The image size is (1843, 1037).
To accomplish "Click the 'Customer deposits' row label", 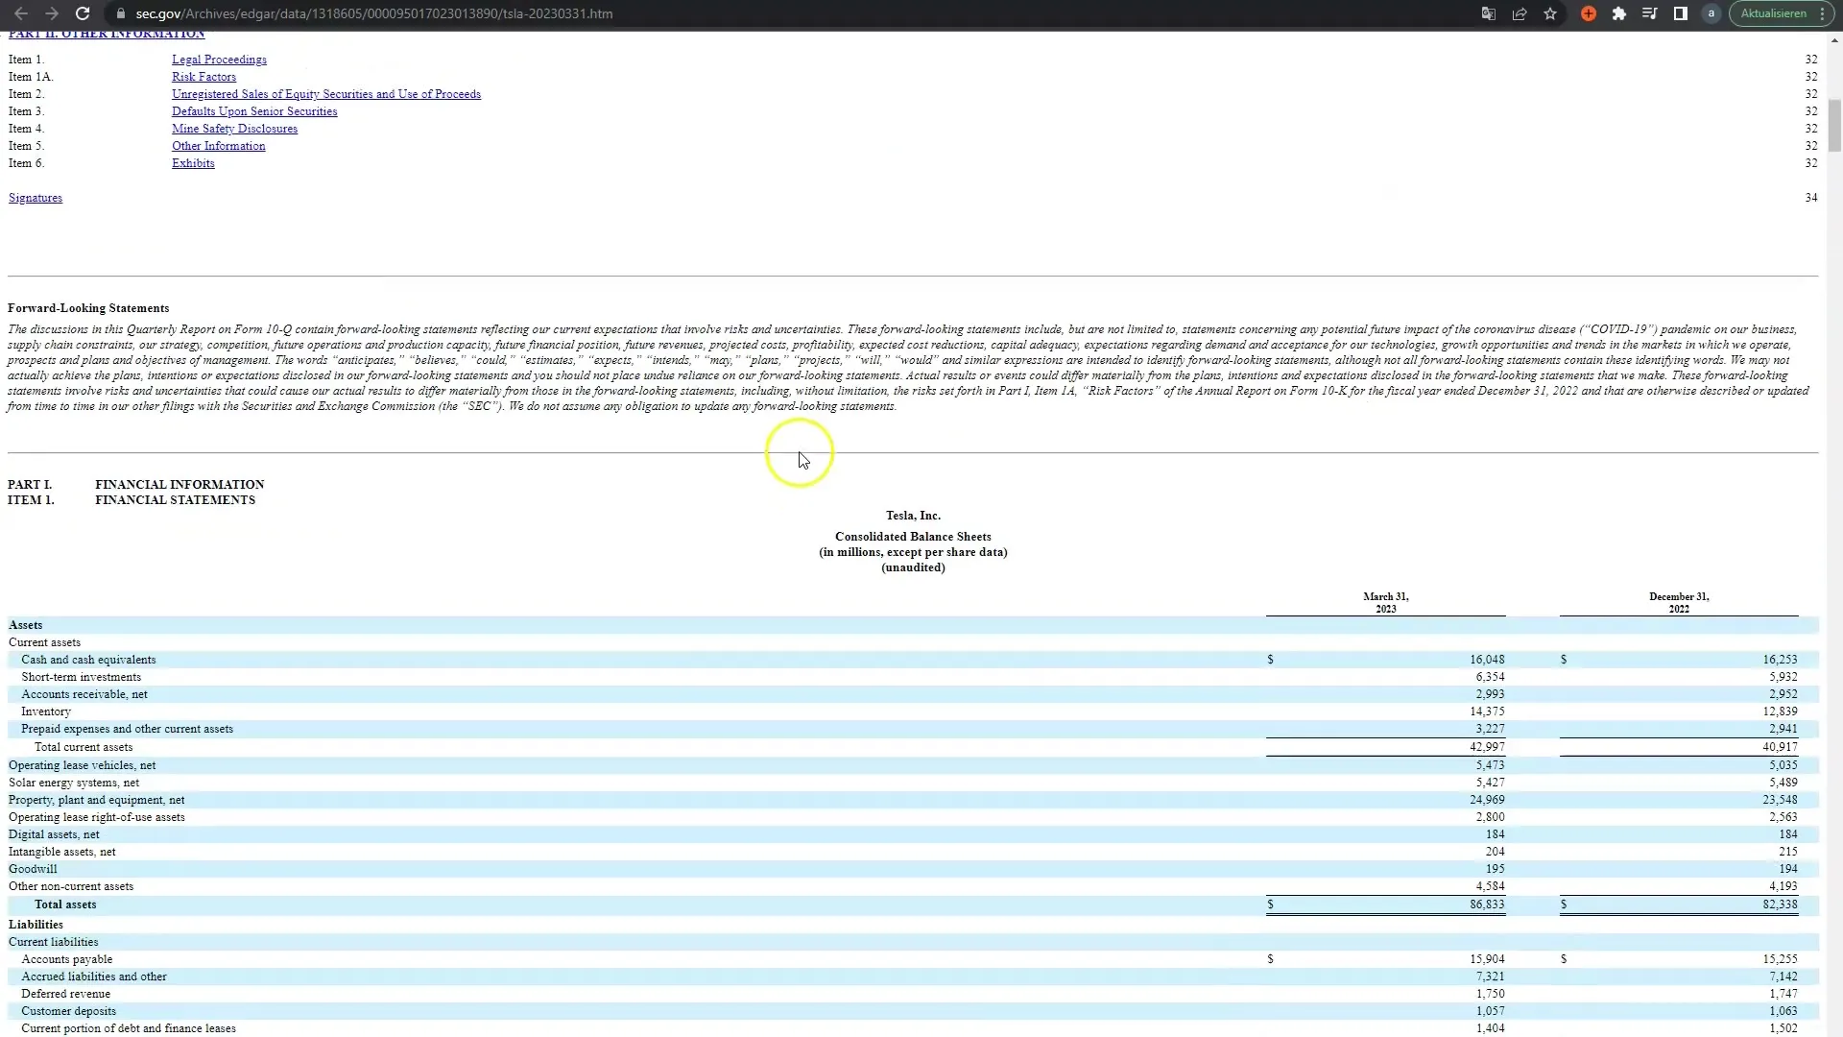I will tap(68, 1011).
